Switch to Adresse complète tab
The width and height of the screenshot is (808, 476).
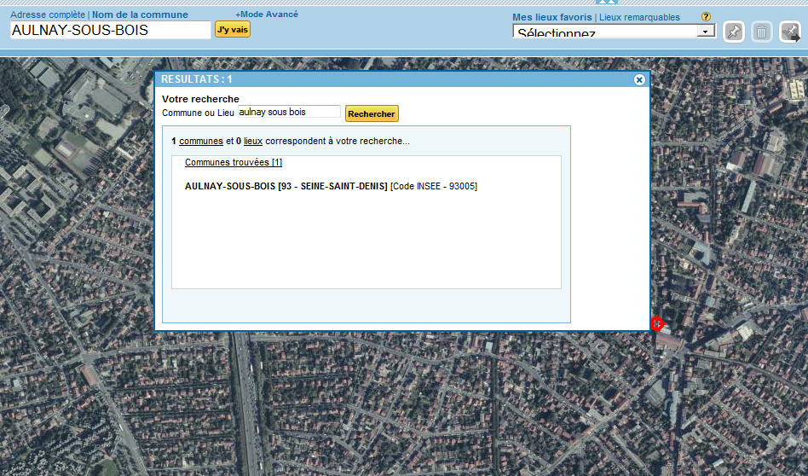click(47, 15)
